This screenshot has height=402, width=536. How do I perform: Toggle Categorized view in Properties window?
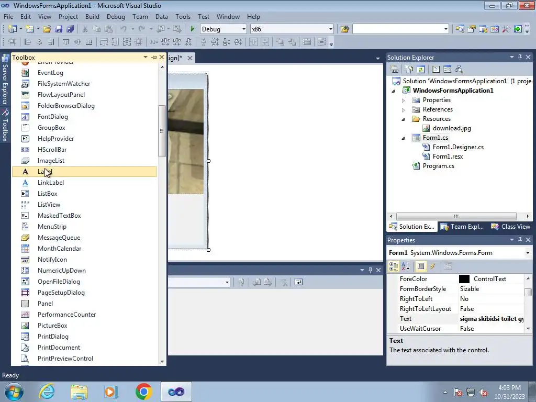(x=394, y=266)
